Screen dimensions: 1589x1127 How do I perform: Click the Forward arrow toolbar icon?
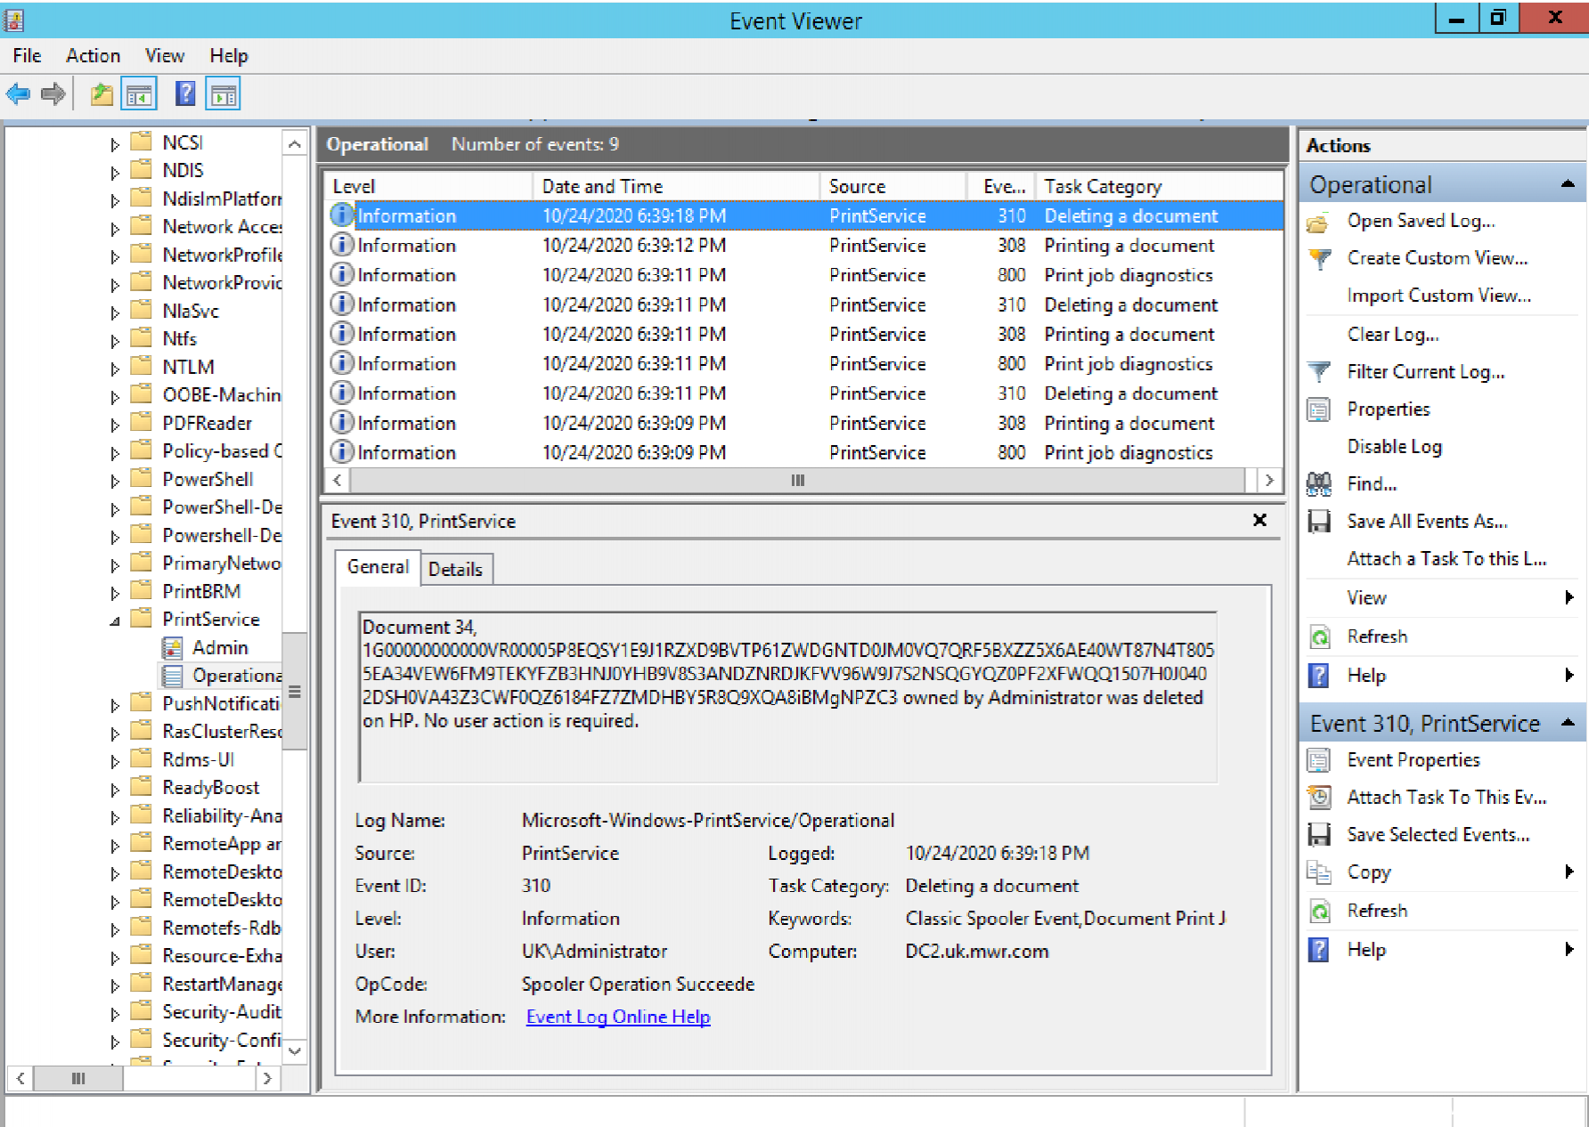53,93
